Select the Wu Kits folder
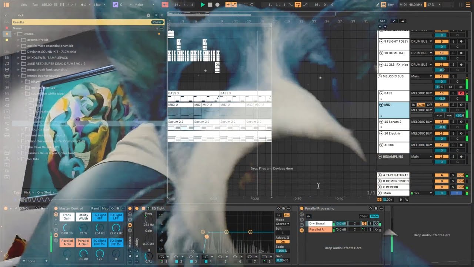Viewport: 474px width, 267px height. (33, 159)
